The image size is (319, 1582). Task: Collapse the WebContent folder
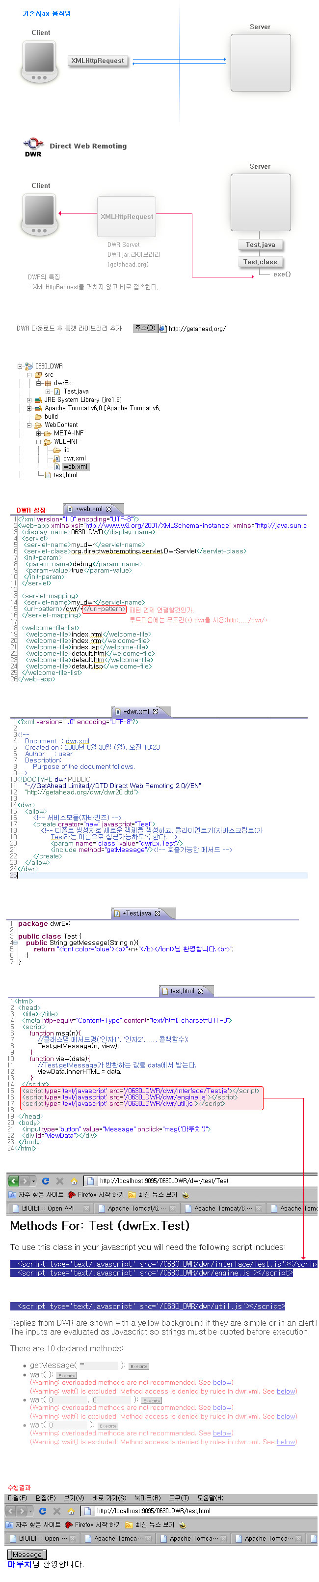click(x=29, y=425)
